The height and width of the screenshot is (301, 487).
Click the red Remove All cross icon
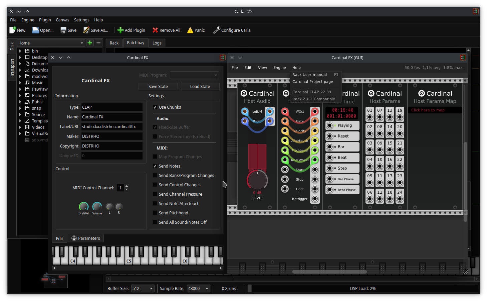[155, 30]
